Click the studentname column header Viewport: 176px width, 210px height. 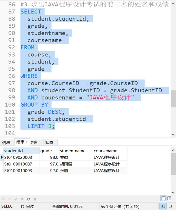(x=76, y=151)
